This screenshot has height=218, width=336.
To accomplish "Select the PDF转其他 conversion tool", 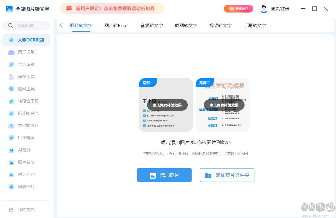I will click(26, 113).
